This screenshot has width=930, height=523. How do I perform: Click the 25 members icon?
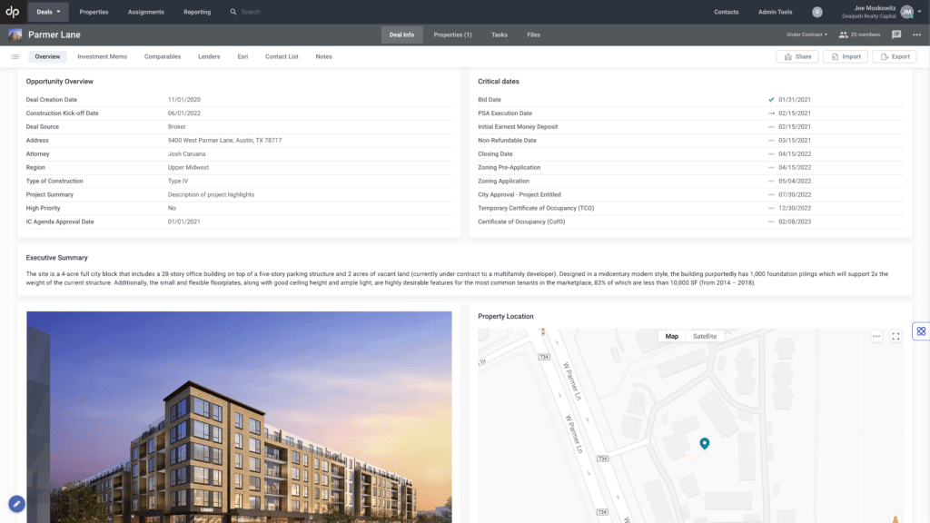point(843,35)
